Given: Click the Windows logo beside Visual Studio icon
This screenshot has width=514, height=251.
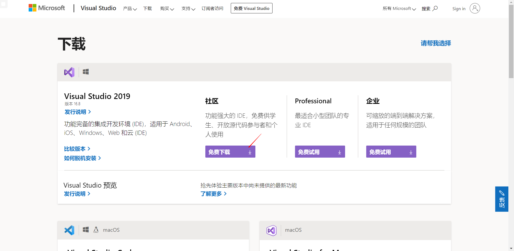Looking at the screenshot, I should point(86,72).
